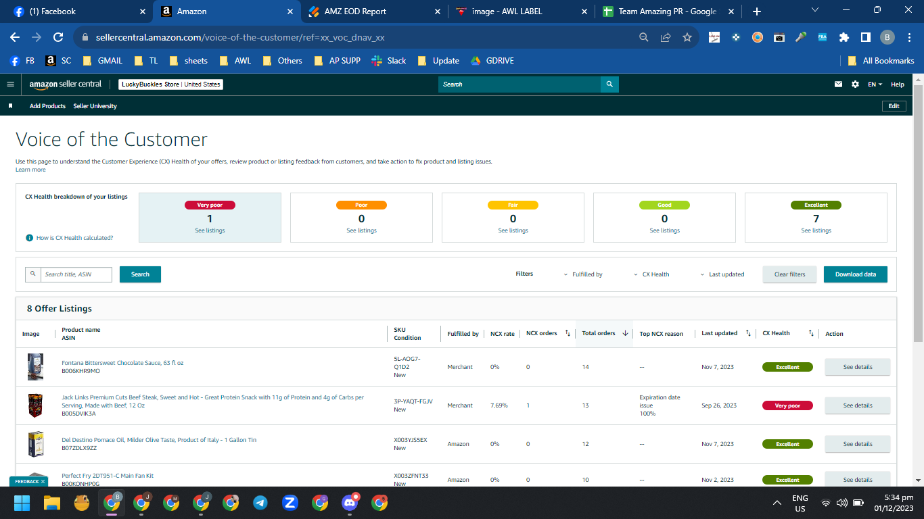Click the info icon beside CX Health calculated

pos(30,238)
